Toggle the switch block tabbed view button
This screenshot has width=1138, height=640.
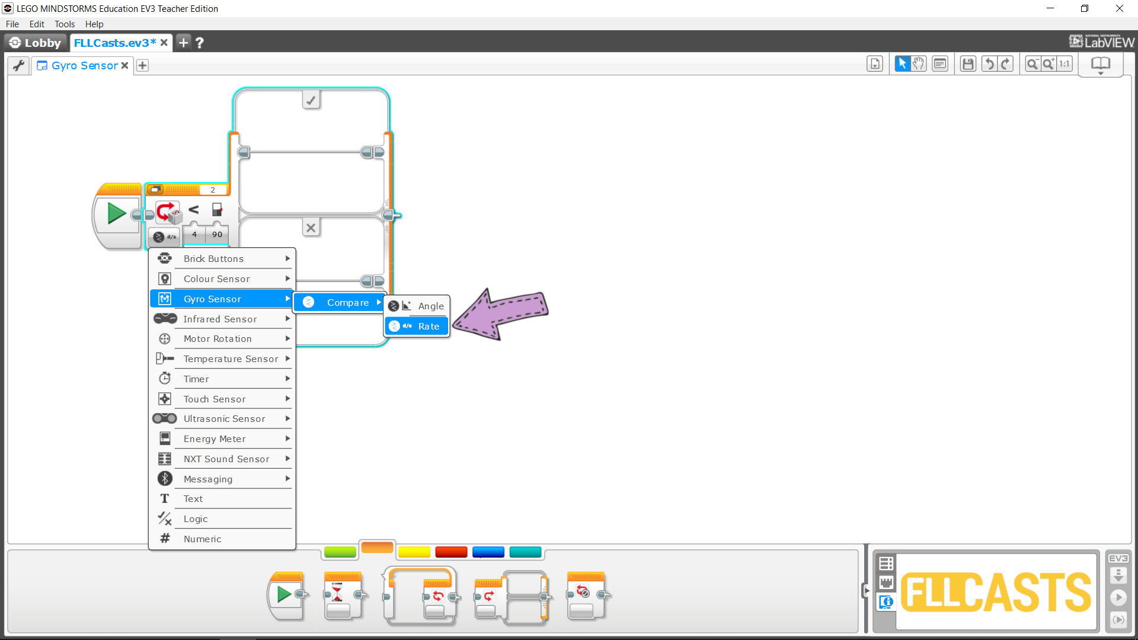click(155, 190)
